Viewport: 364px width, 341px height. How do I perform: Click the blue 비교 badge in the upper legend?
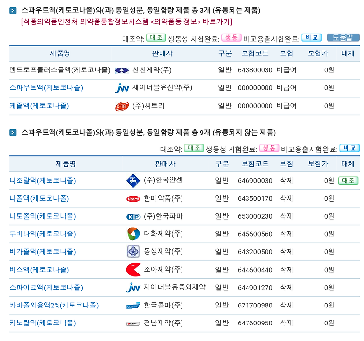coord(312,37)
